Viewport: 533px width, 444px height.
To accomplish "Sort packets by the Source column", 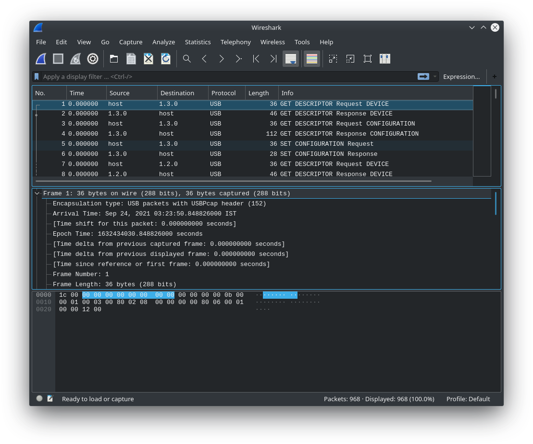I will click(132, 93).
